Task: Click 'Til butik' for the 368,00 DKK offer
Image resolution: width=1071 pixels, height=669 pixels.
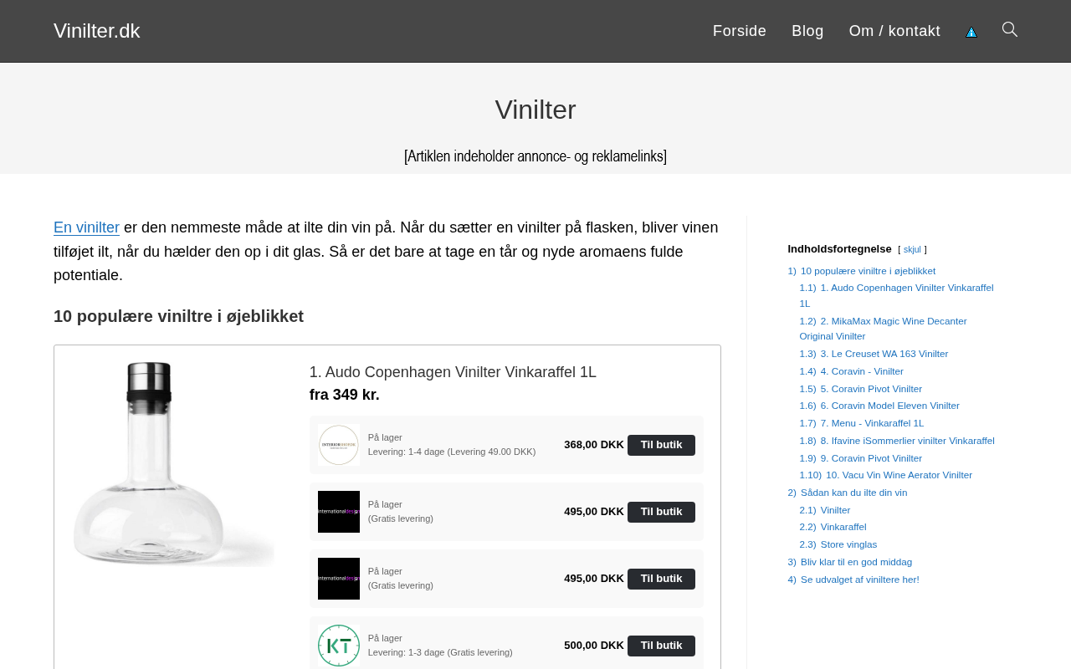Action: tap(661, 445)
